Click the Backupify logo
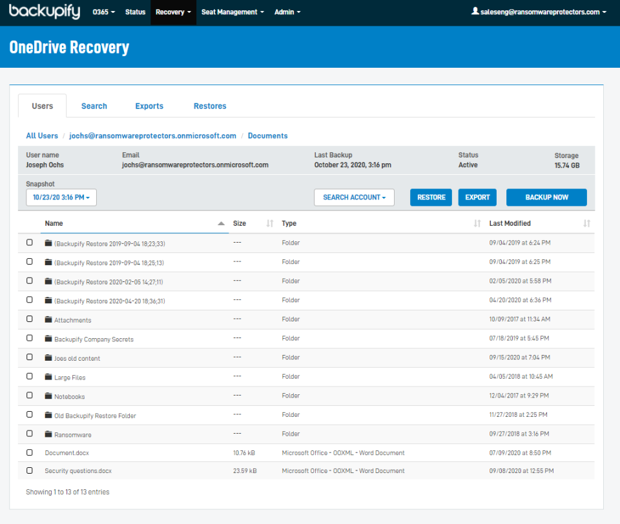The height and width of the screenshot is (524, 620). point(44,12)
